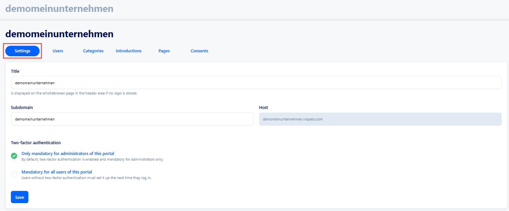509x211 pixels.
Task: Click the green checkmark radio icon
Action: tap(14, 156)
